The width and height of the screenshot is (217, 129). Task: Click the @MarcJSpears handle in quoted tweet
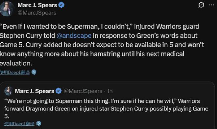click(x=83, y=91)
